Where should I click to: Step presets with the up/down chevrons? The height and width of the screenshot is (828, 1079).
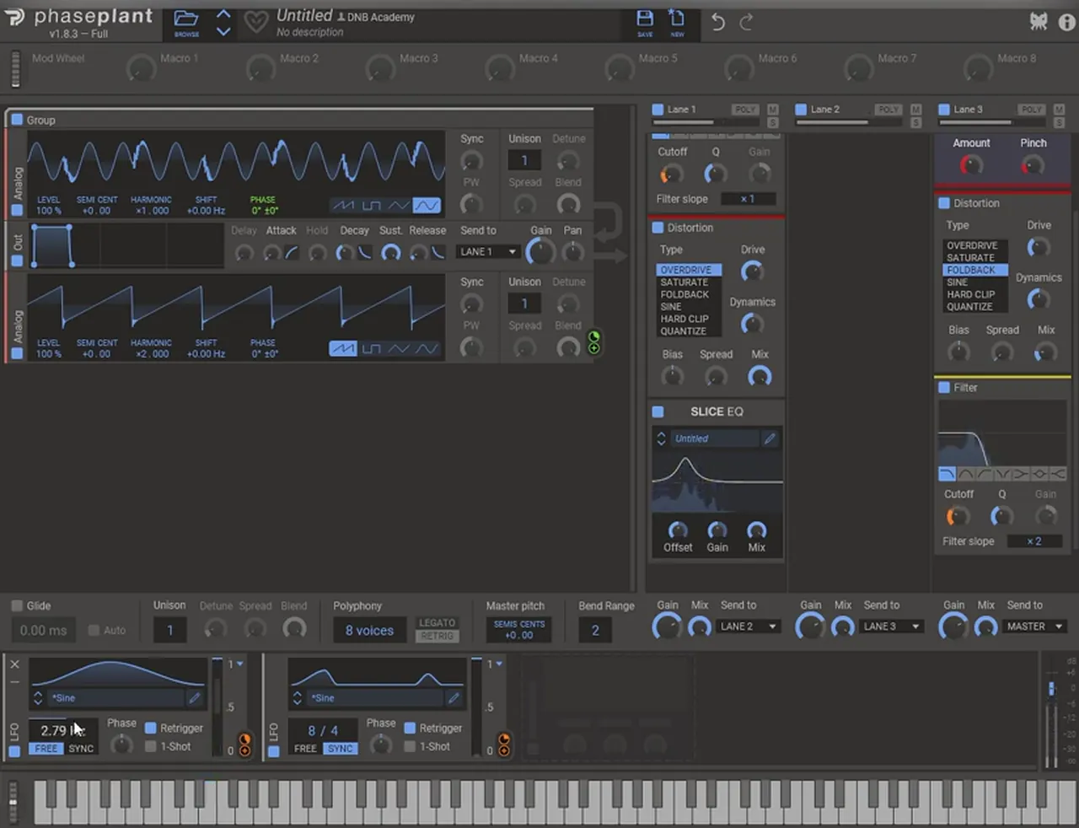coord(223,23)
